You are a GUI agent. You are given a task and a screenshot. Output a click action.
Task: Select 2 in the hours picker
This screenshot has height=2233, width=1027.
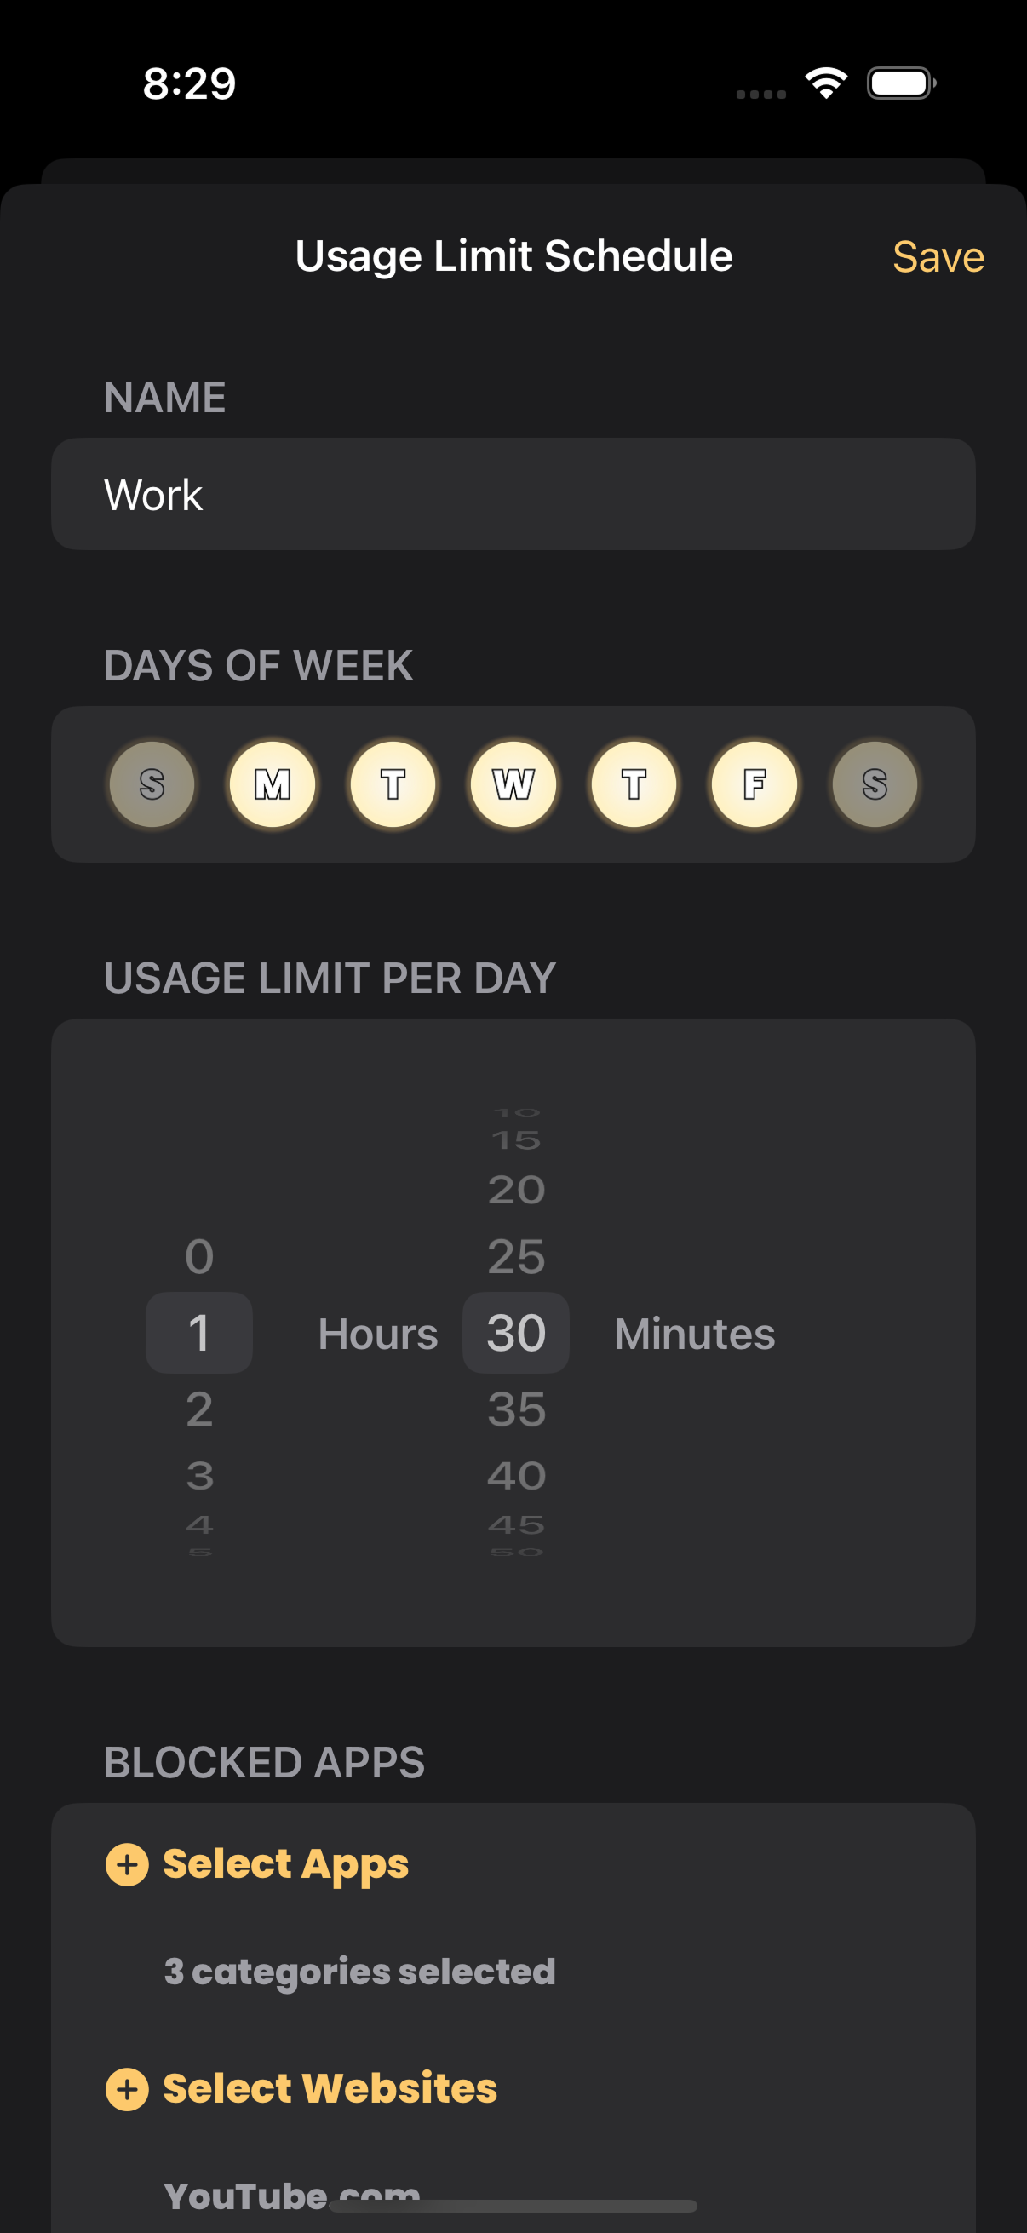click(199, 1409)
